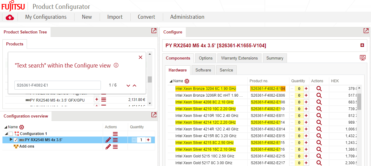
Task: Open details magnifier for Xeon Silver 4214R
Action: [319, 129]
